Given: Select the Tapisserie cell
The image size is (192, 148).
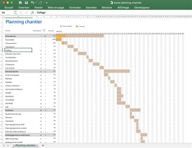Looking at the screenshot, I should coord(18,121).
